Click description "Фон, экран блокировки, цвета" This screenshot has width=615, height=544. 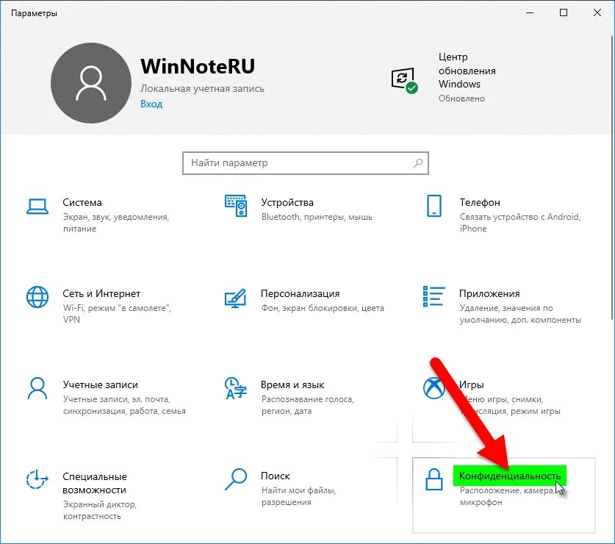point(323,308)
